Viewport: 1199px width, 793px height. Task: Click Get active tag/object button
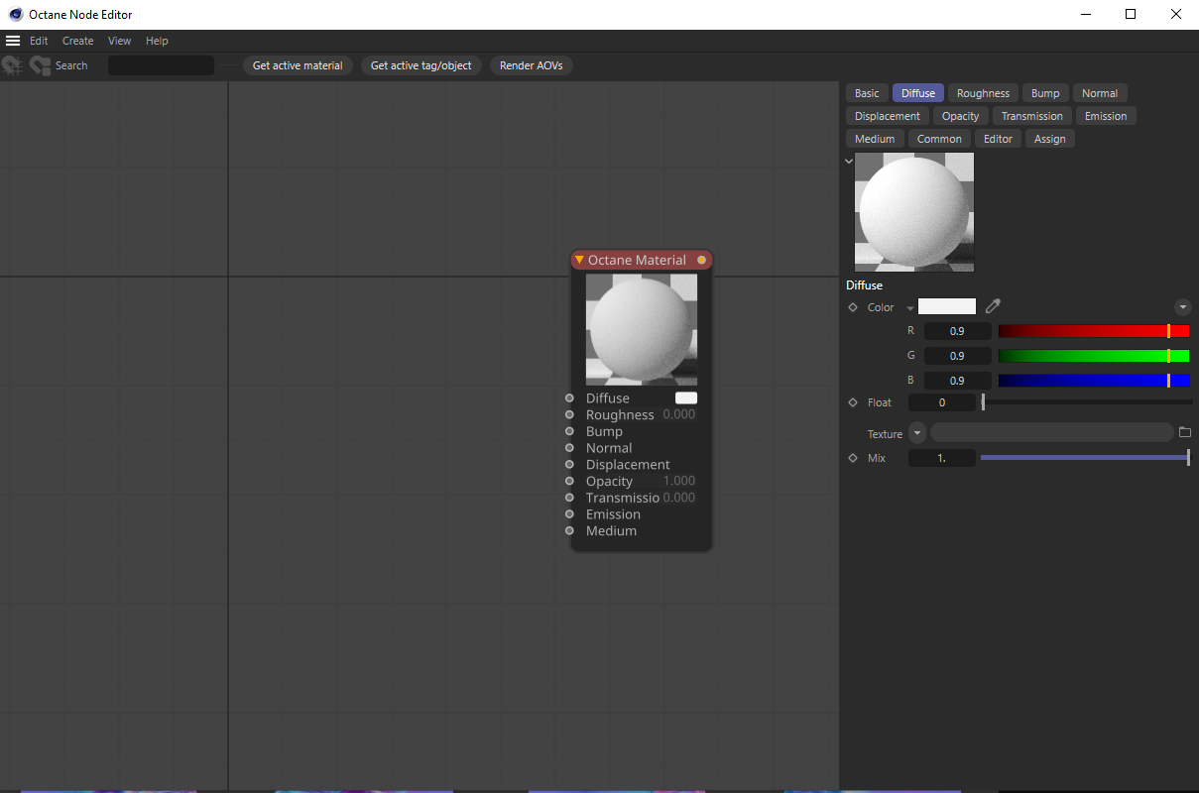[x=421, y=65]
